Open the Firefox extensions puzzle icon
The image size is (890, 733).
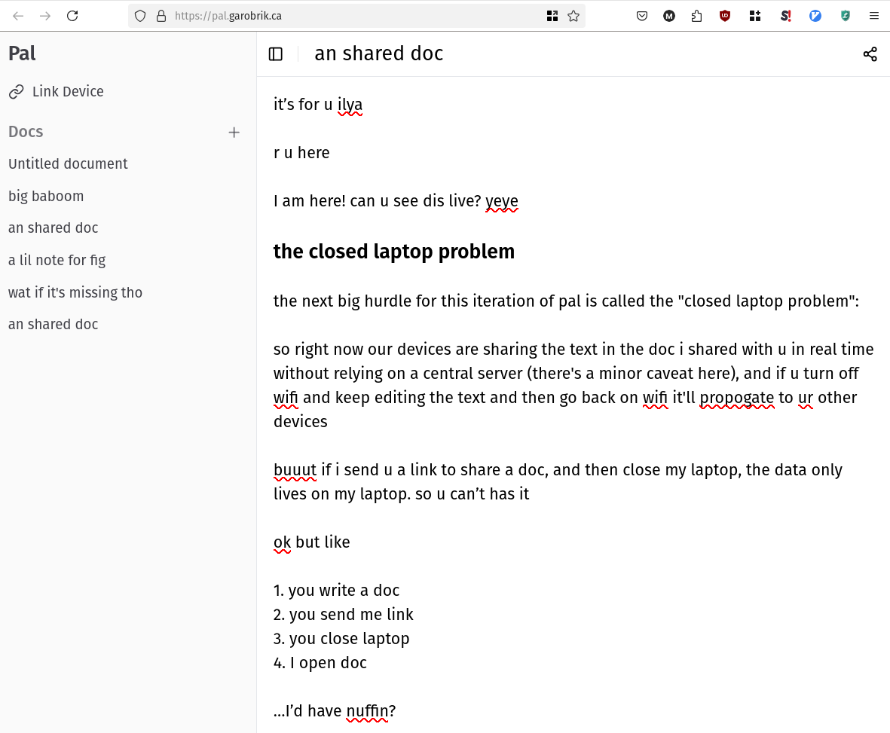696,16
